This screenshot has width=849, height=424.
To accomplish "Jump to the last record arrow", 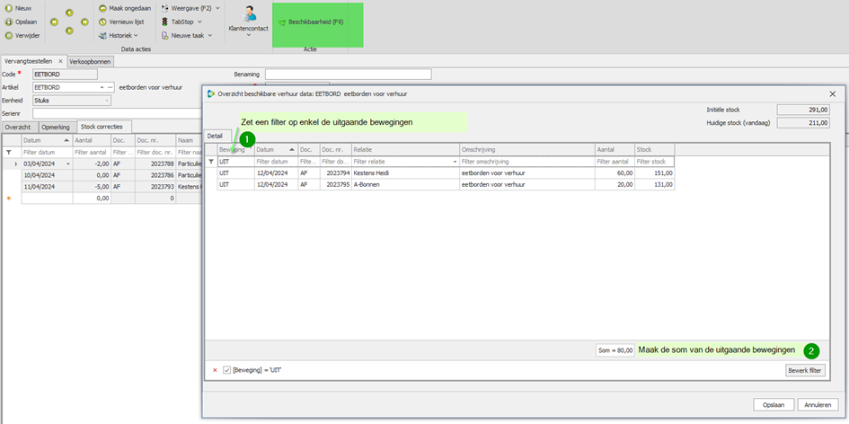I will (x=84, y=22).
